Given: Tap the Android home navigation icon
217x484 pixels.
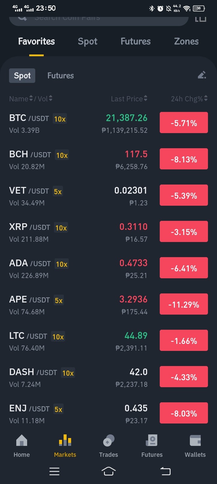Looking at the screenshot, I should click(x=108, y=471).
